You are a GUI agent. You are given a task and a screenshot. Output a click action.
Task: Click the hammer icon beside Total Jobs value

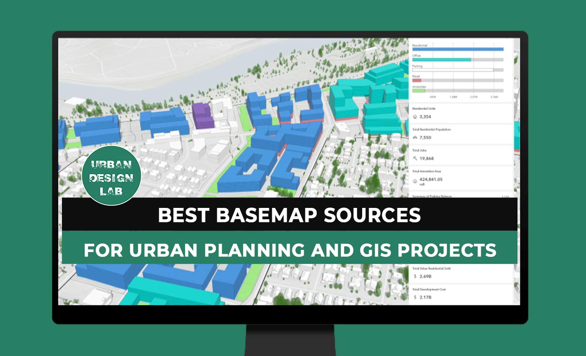coord(415,159)
